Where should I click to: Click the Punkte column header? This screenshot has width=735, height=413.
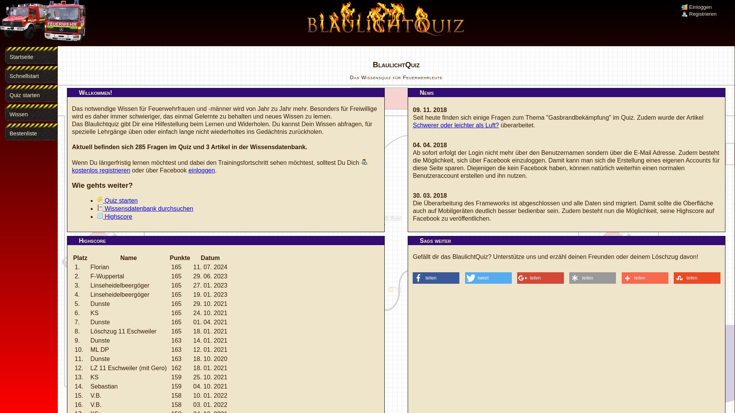pos(180,258)
